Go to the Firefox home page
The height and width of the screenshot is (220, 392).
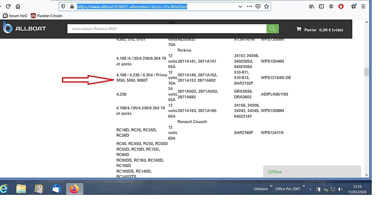(18, 6)
